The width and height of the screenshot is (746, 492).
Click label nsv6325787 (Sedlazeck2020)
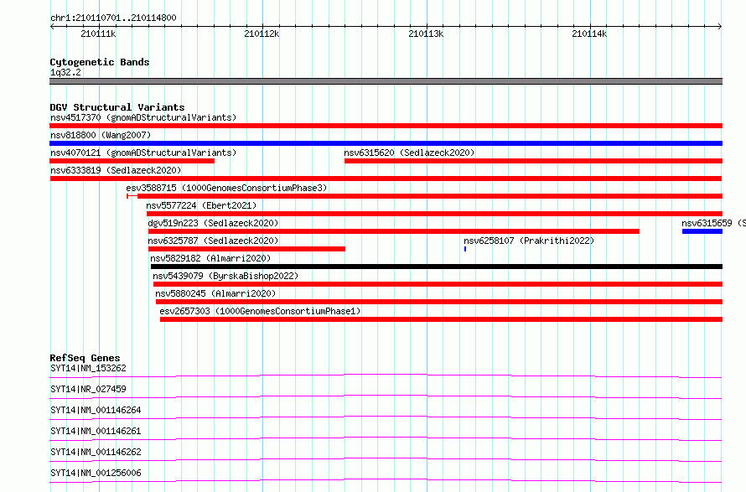coord(213,241)
